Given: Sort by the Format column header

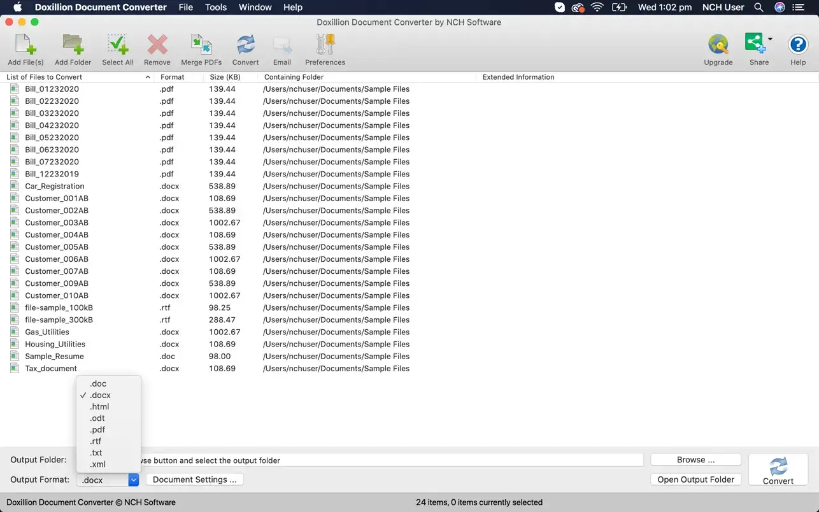Looking at the screenshot, I should coord(180,77).
